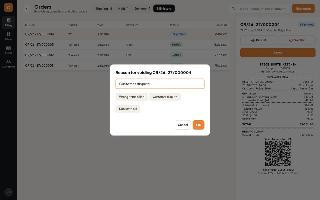Click the Token 1 order cell
This screenshot has height=200, width=320.
coord(74,65)
